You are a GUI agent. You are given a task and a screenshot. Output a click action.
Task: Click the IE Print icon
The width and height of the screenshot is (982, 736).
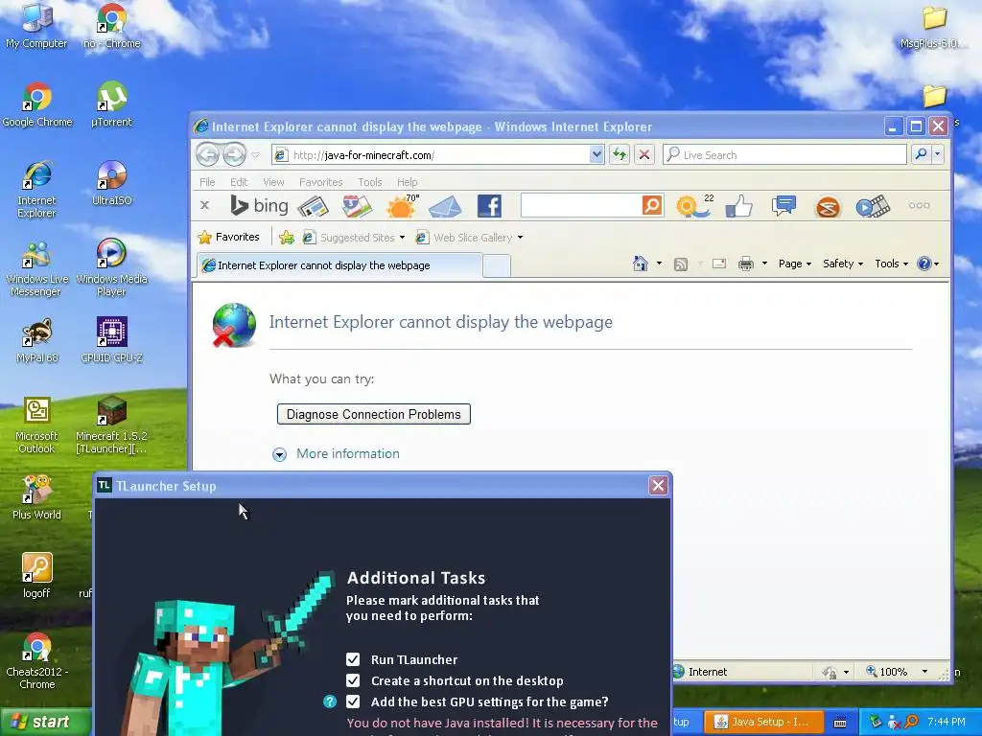746,264
